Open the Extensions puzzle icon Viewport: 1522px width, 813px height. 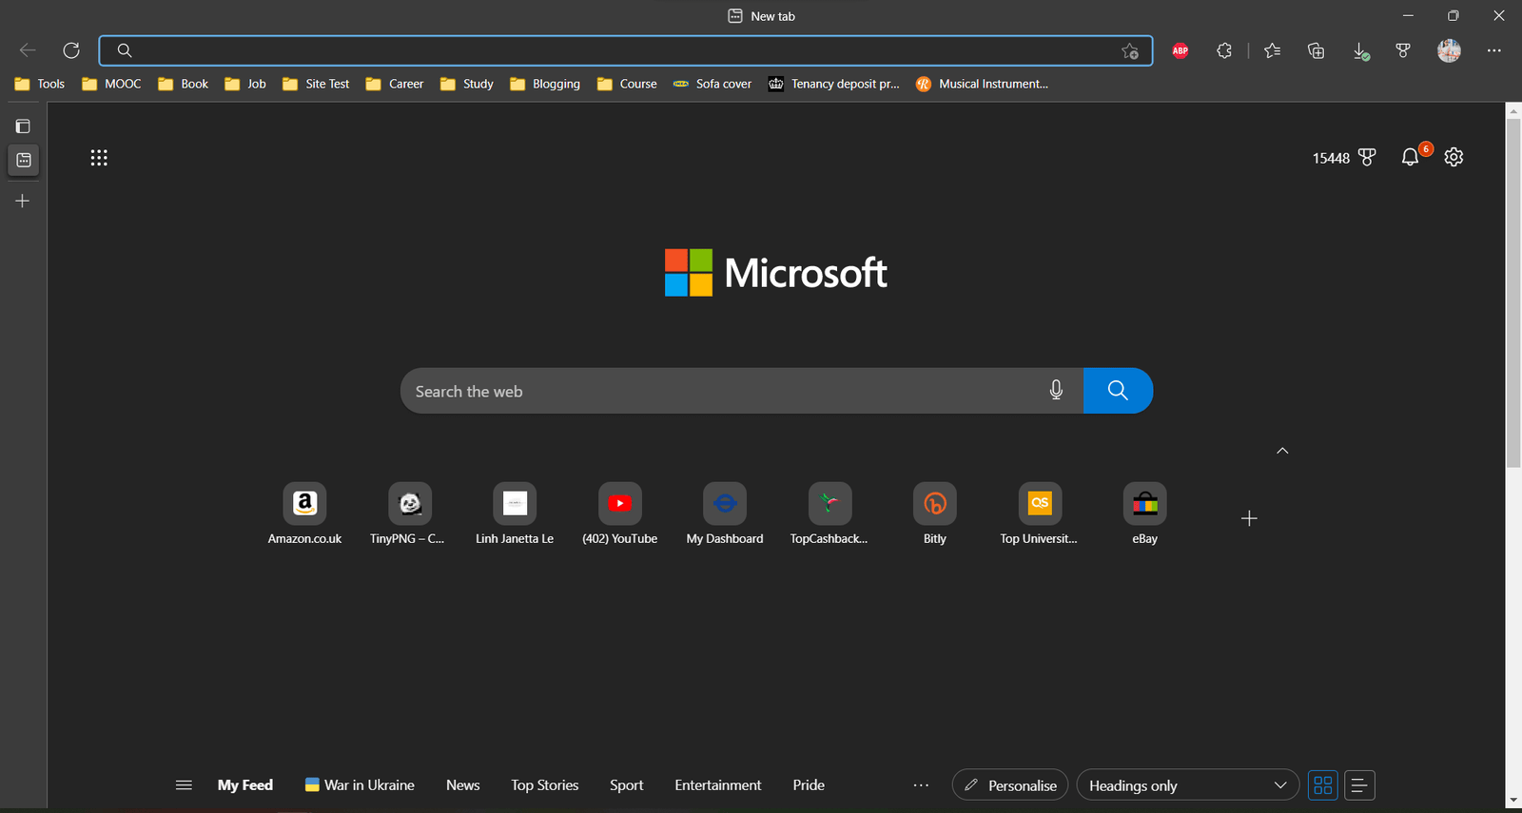point(1224,51)
